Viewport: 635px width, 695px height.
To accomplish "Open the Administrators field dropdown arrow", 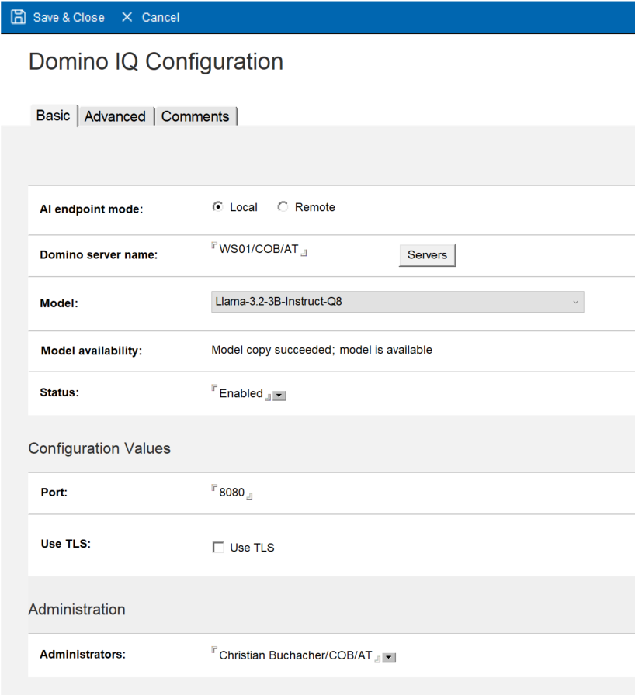I will click(x=390, y=658).
